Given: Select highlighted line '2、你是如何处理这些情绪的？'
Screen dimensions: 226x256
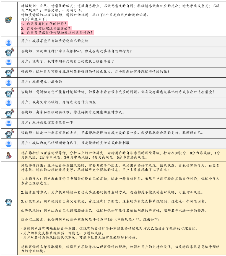Looking at the screenshot, I should coord(46,28).
